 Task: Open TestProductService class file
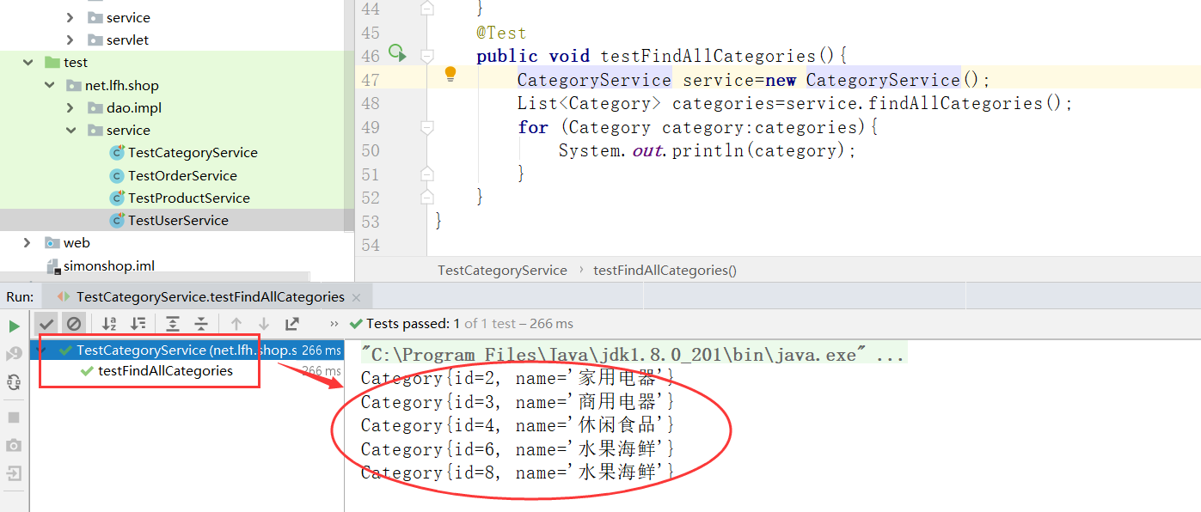[x=189, y=198]
